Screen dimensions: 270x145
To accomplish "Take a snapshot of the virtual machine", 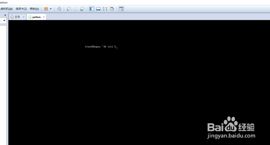I will [x=69, y=9].
